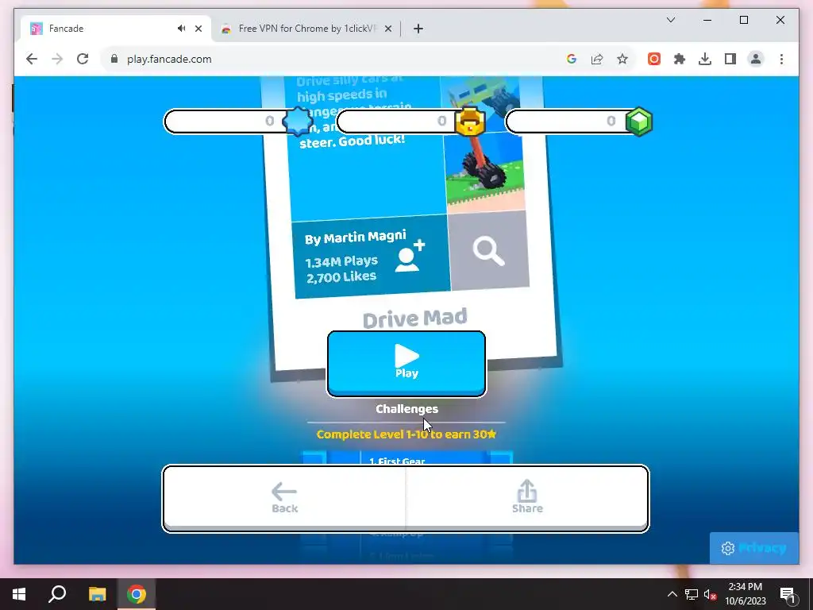813x610 pixels.
Task: Select Complete Level 1-10 challenge text
Action: click(x=406, y=434)
